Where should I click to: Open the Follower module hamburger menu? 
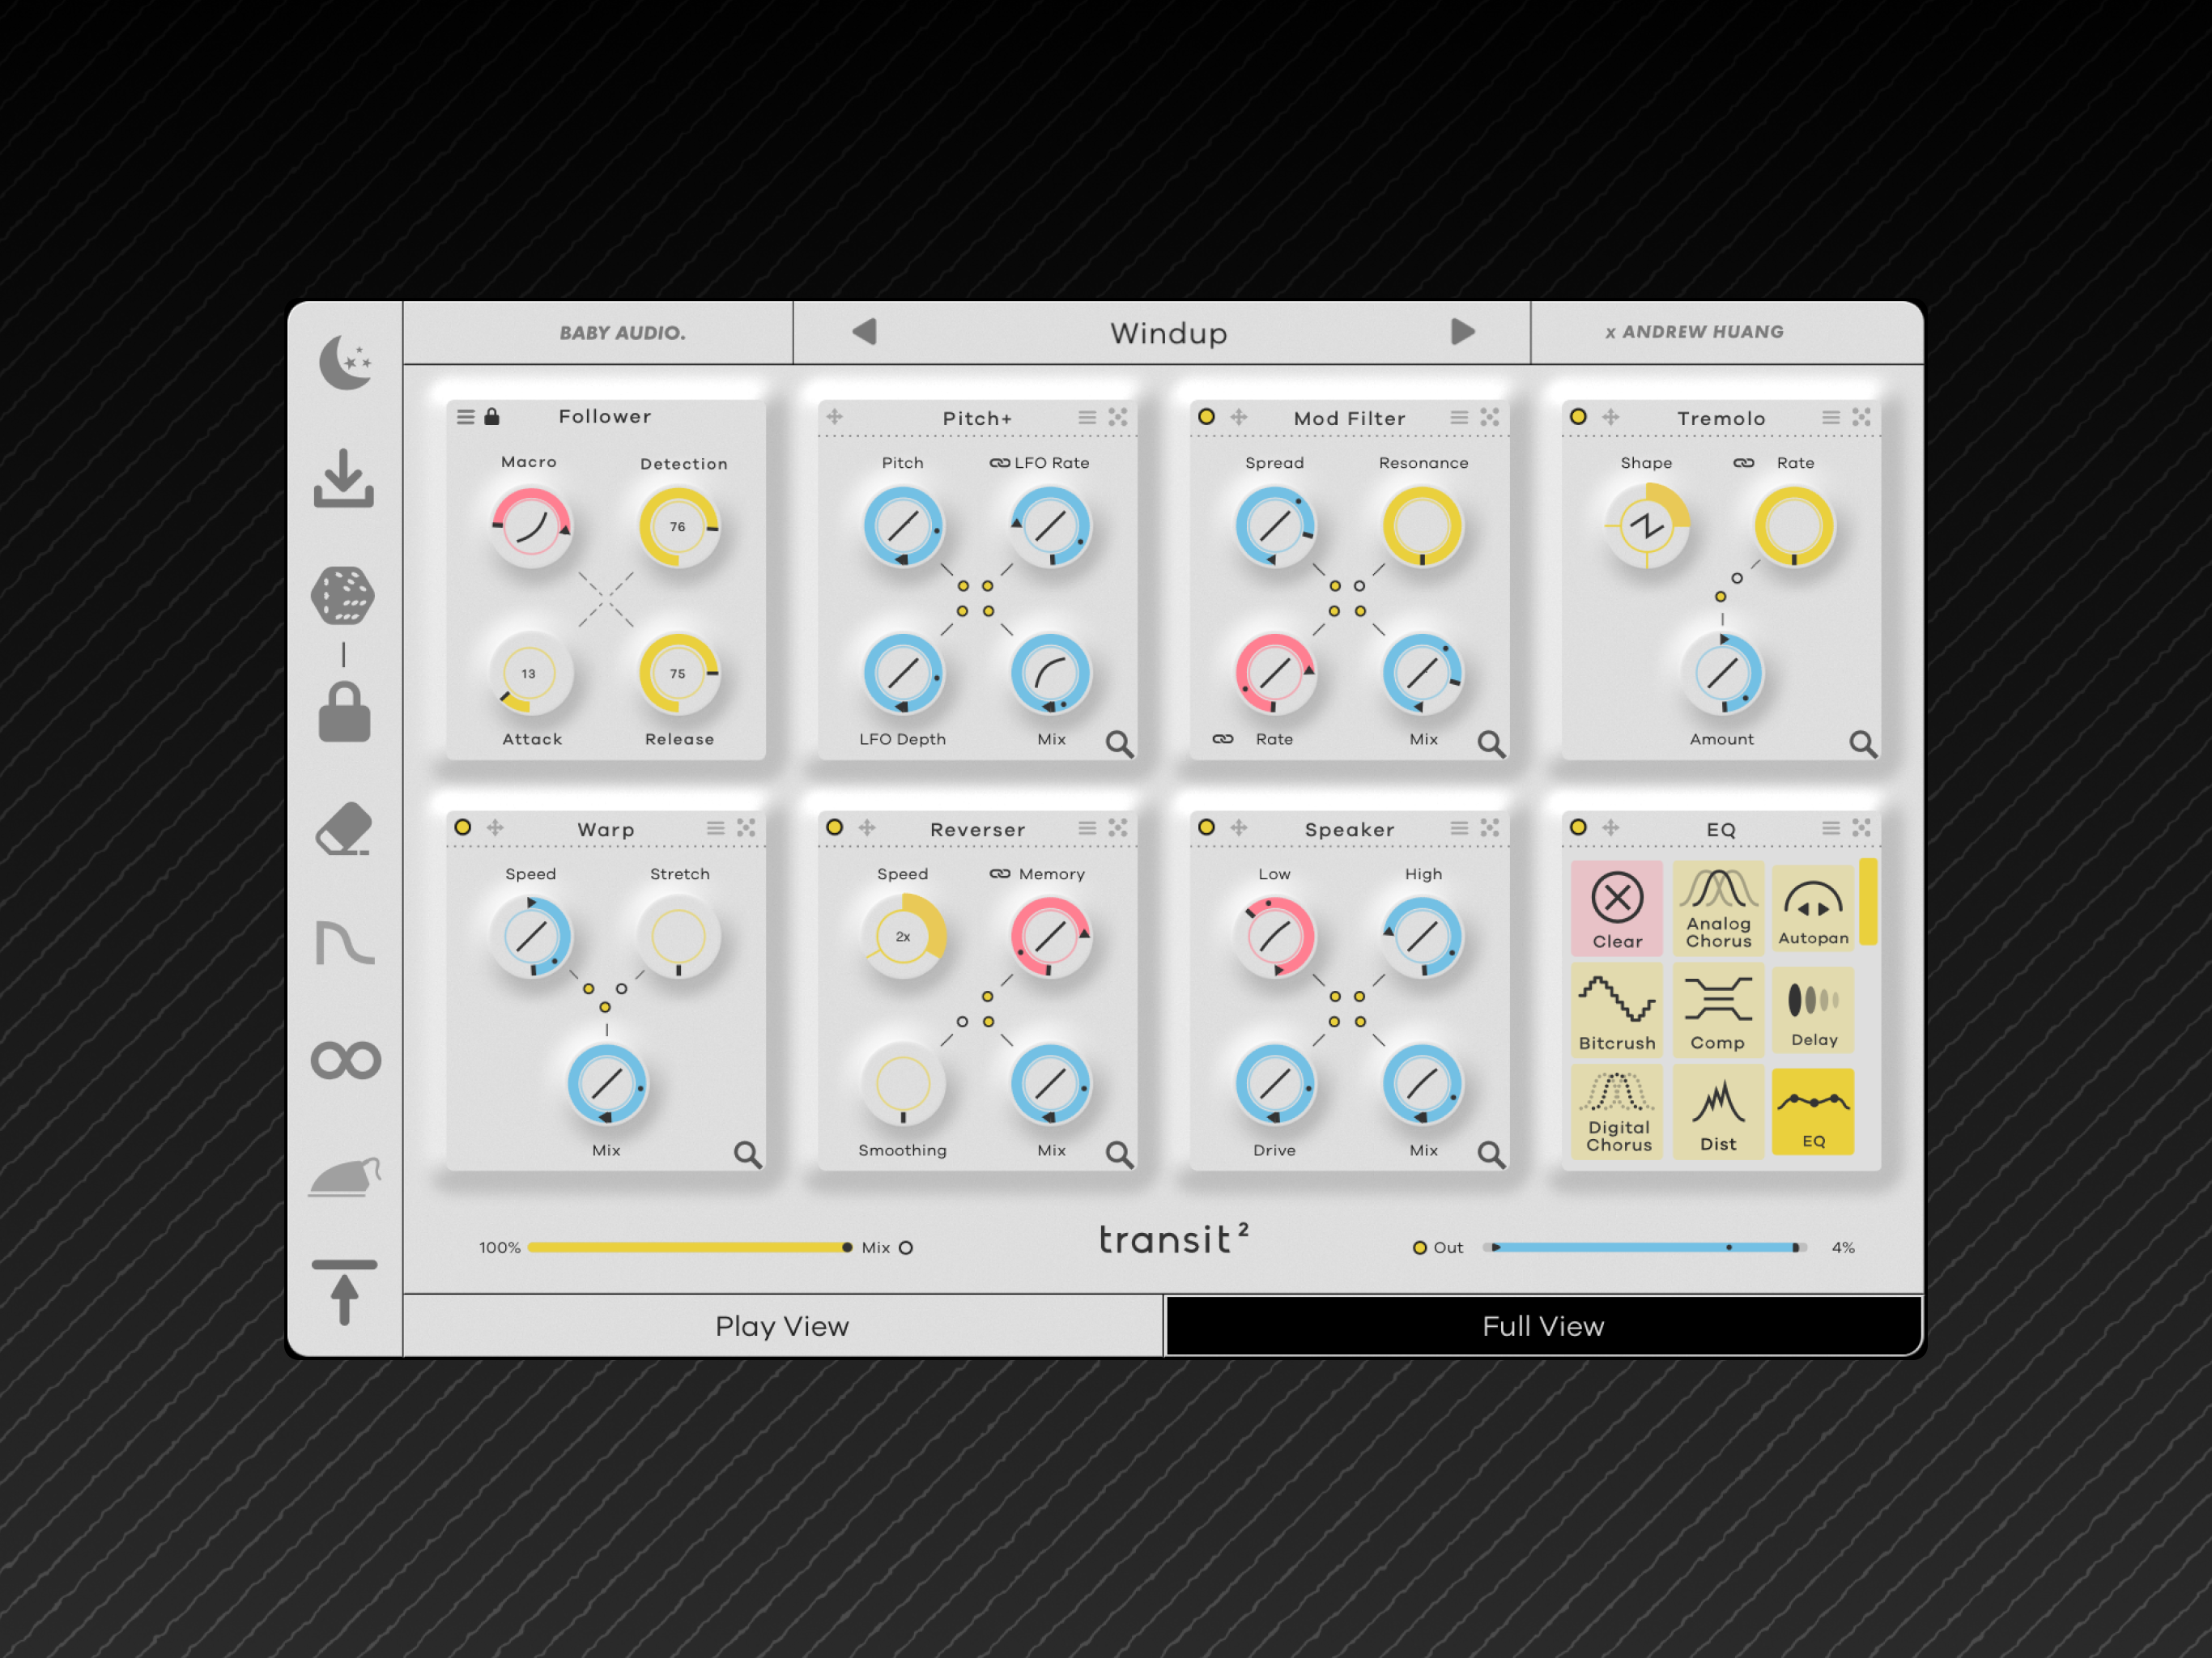click(466, 417)
